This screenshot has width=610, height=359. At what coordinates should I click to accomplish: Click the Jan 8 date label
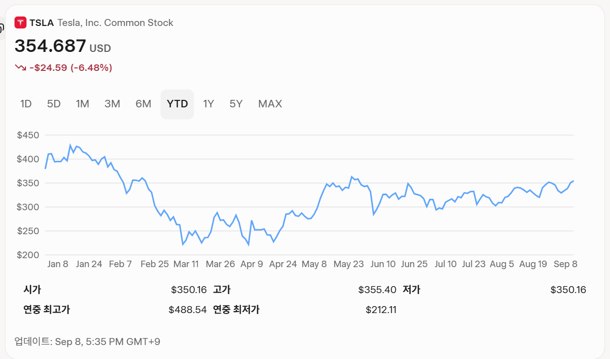pyautogui.click(x=58, y=264)
